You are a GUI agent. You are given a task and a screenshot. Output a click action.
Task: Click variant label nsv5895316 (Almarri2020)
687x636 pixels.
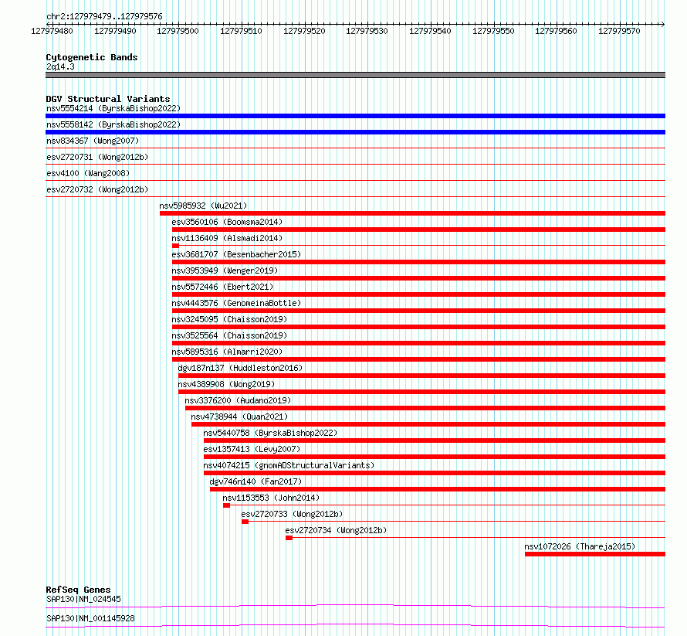(x=227, y=352)
